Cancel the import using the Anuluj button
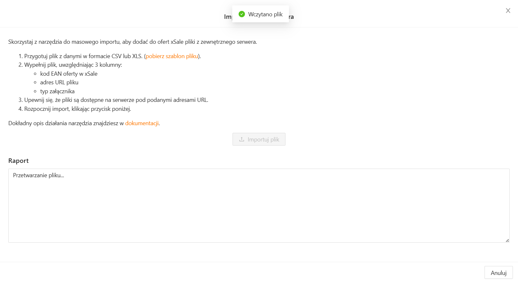Screen dimensions: 518x281 [x=498, y=273]
